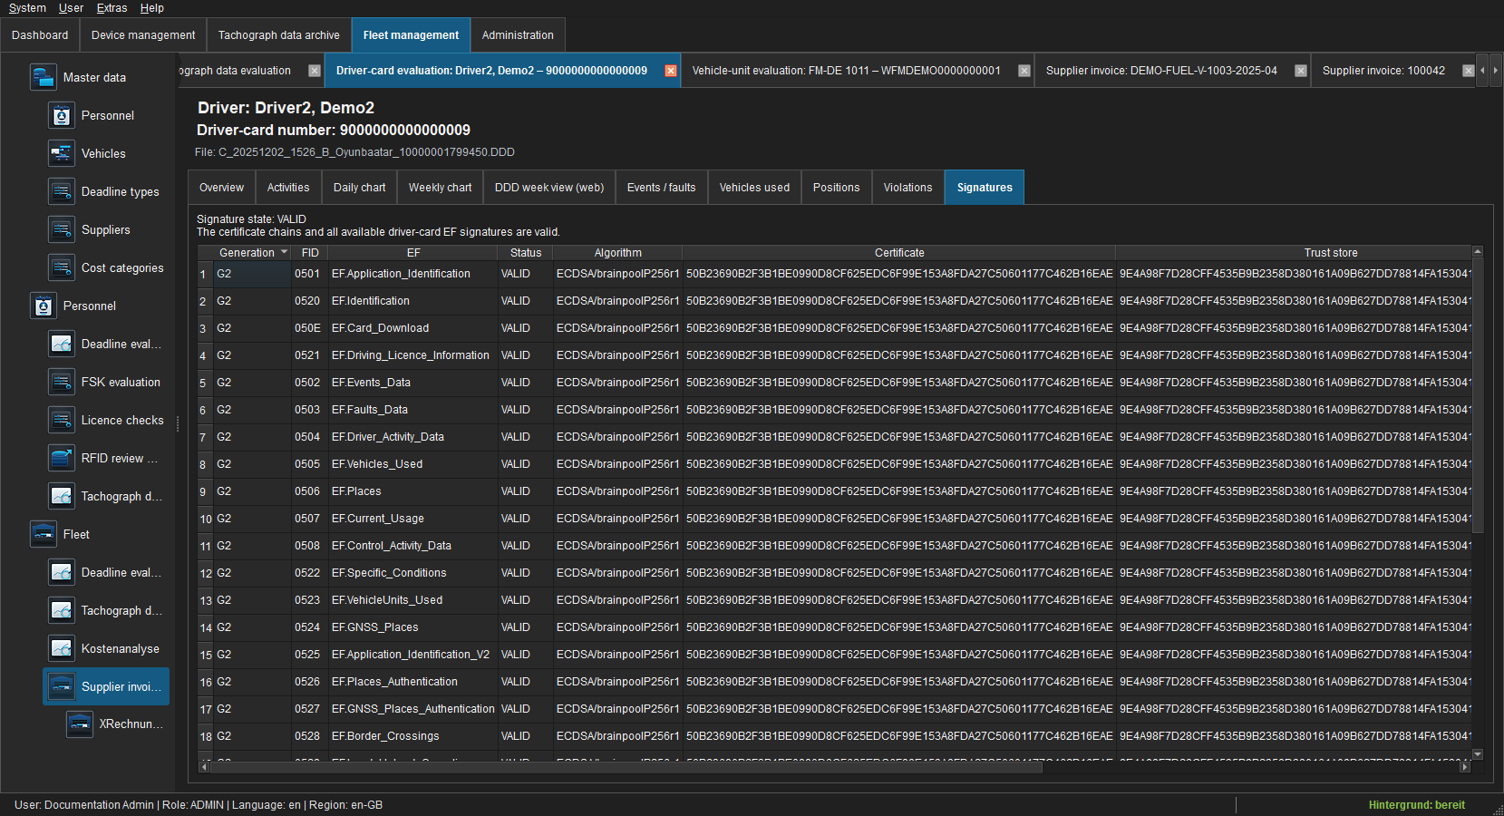This screenshot has width=1504, height=816.
Task: Switch to Tachograph data archive tab
Action: [x=279, y=35]
